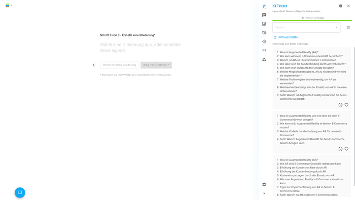Expand the sidebar with bottom chevron
Screen dimensions: 355x200
(264, 194)
